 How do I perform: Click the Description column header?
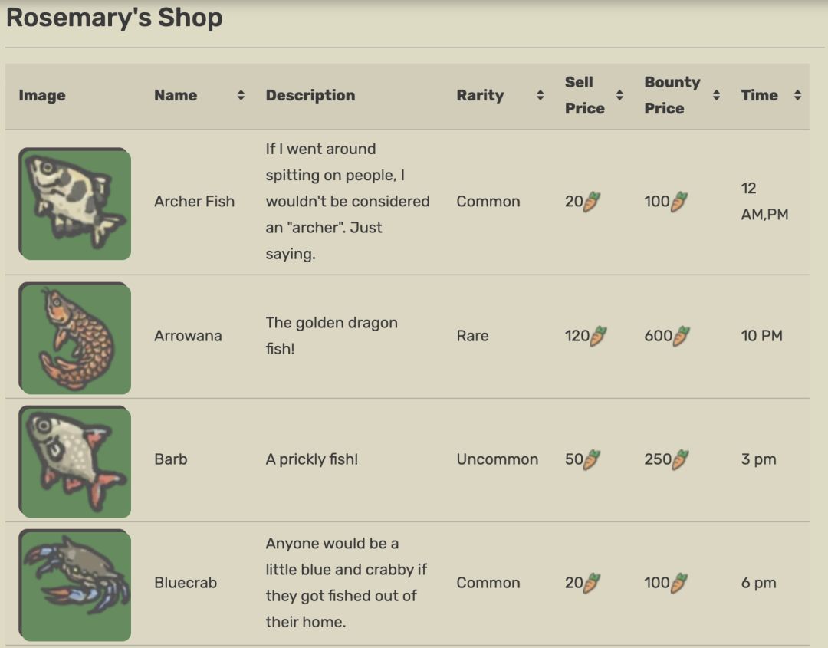310,96
